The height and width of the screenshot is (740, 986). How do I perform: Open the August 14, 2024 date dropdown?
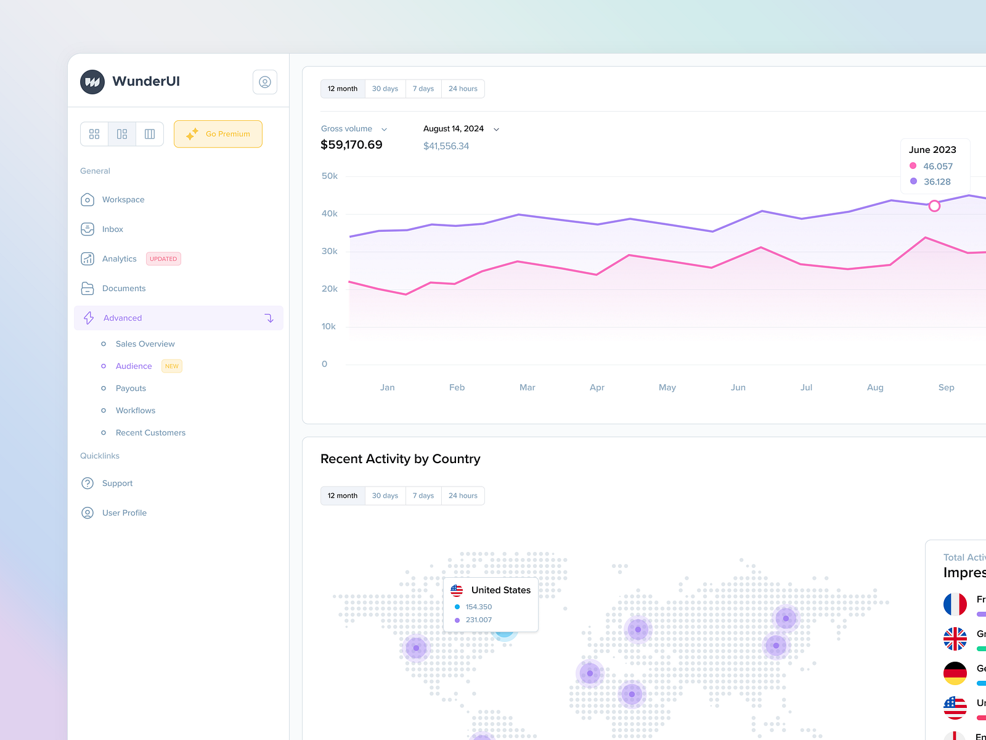497,128
